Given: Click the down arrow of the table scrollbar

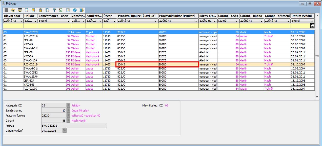Looking at the screenshot, I should 317,97.
